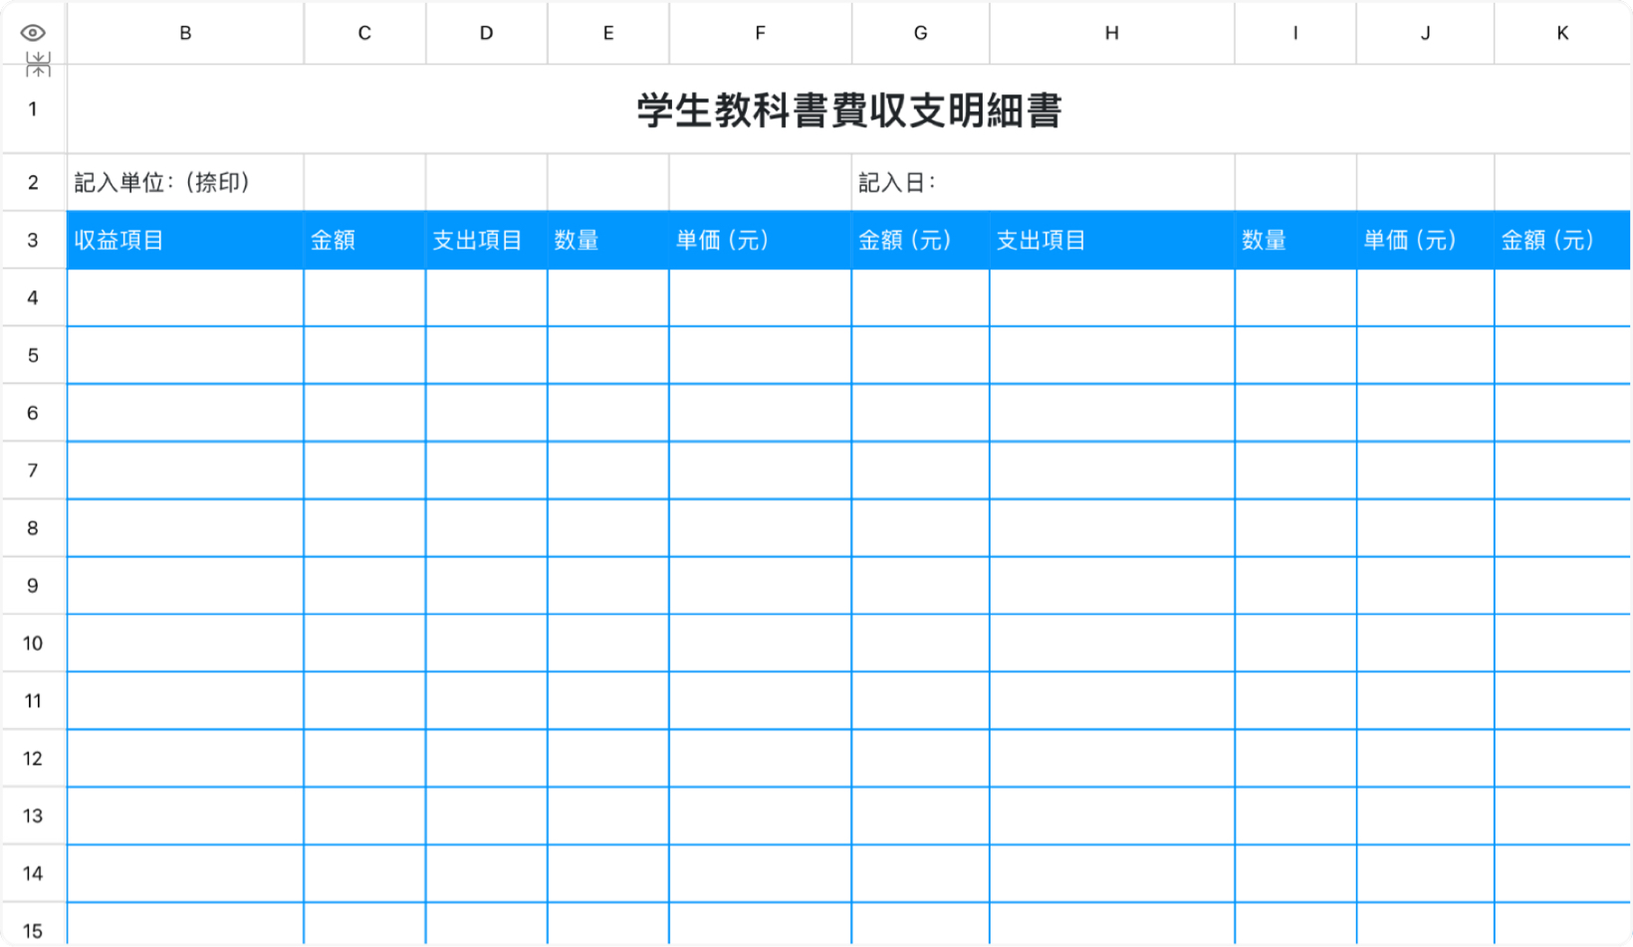Select row 8 header
Viewport: 1633px width, 947px height.
point(33,528)
